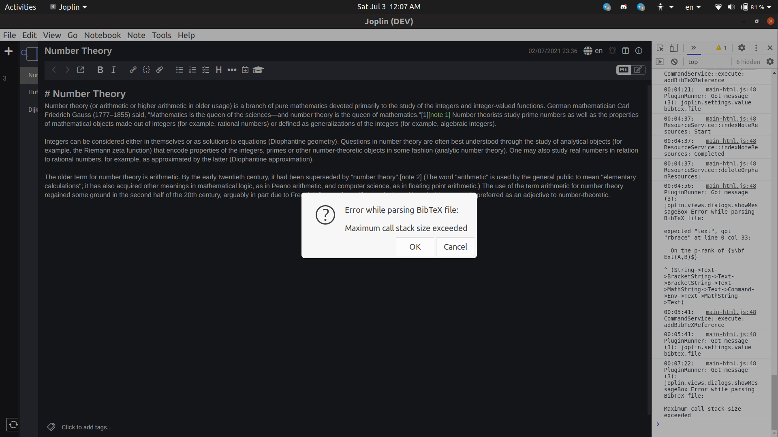Toggle Markdown/rich text editor switch
Image resolution: width=778 pixels, height=437 pixels.
tap(631, 70)
